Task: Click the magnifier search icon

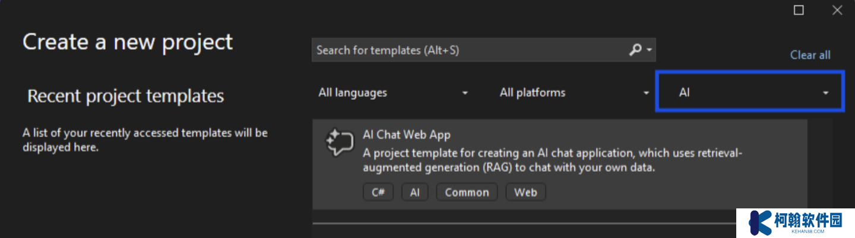Action: pyautogui.click(x=635, y=50)
